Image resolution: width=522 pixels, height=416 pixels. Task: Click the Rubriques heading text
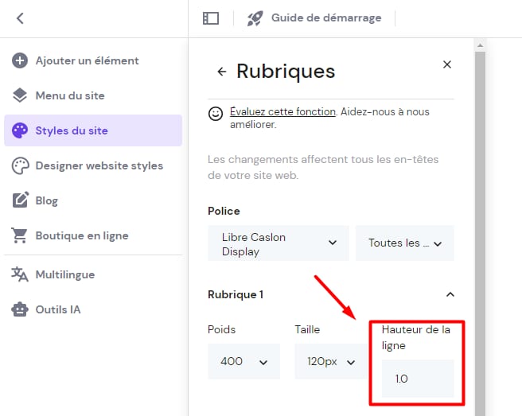coord(286,72)
